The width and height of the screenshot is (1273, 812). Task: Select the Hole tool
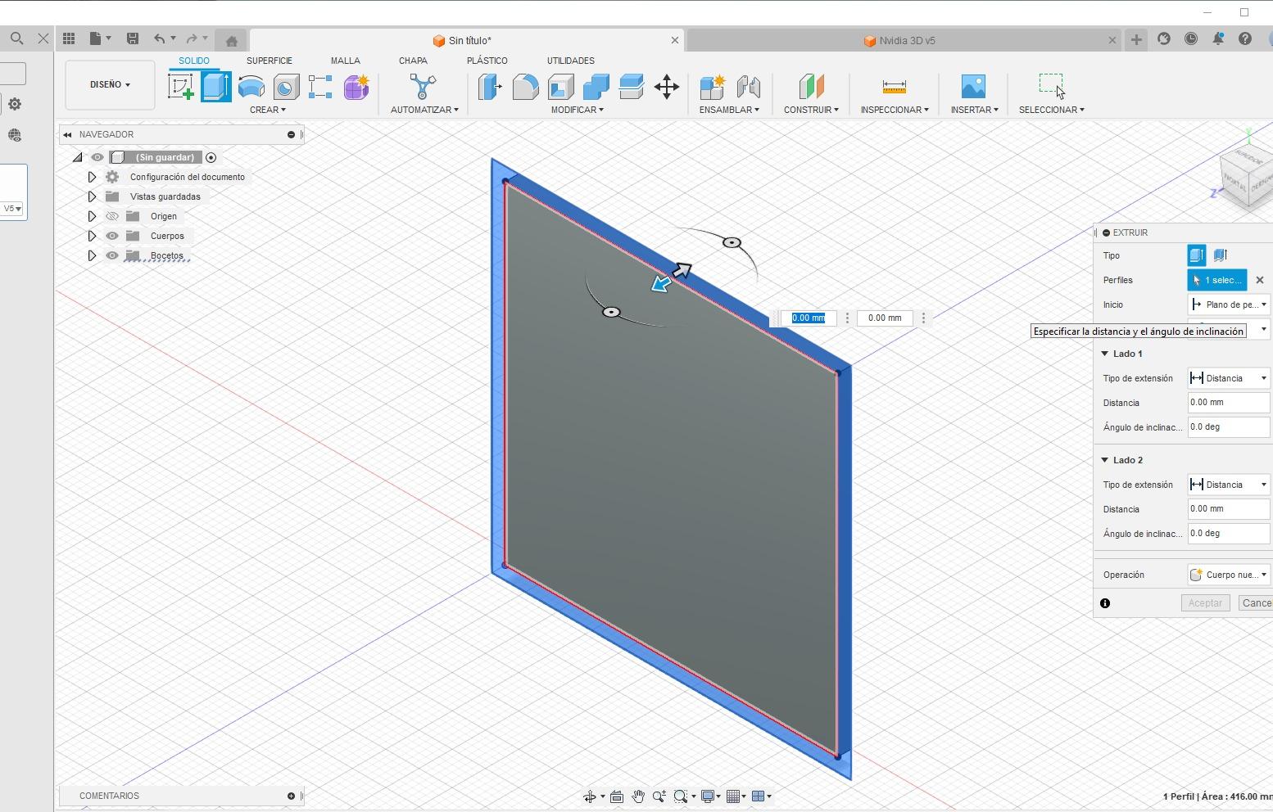[286, 87]
